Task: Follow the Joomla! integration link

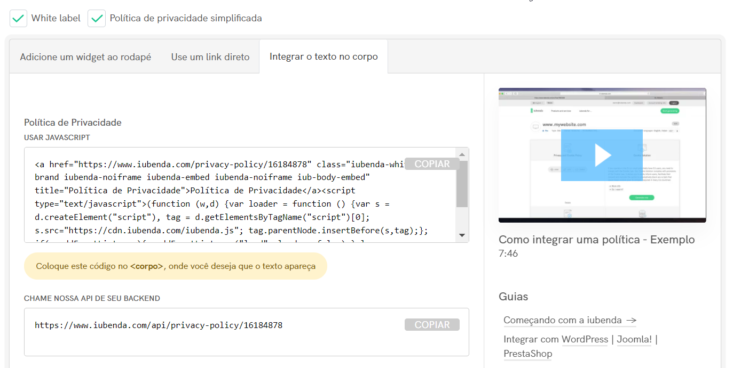Action: click(x=634, y=339)
